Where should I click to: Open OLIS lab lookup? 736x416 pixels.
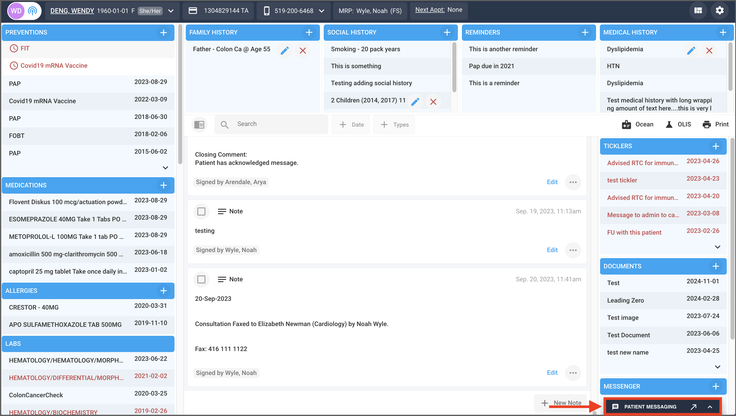click(678, 124)
